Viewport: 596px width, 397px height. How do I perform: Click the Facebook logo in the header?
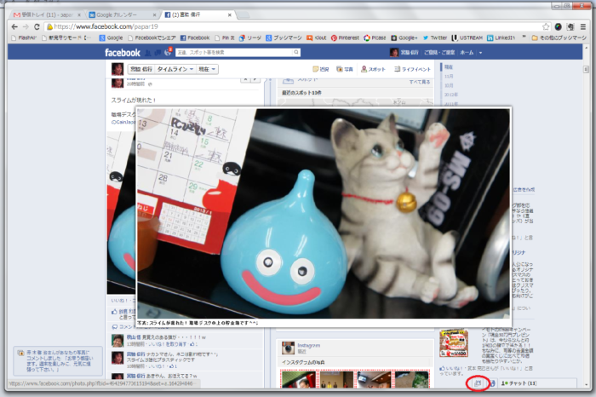[123, 53]
